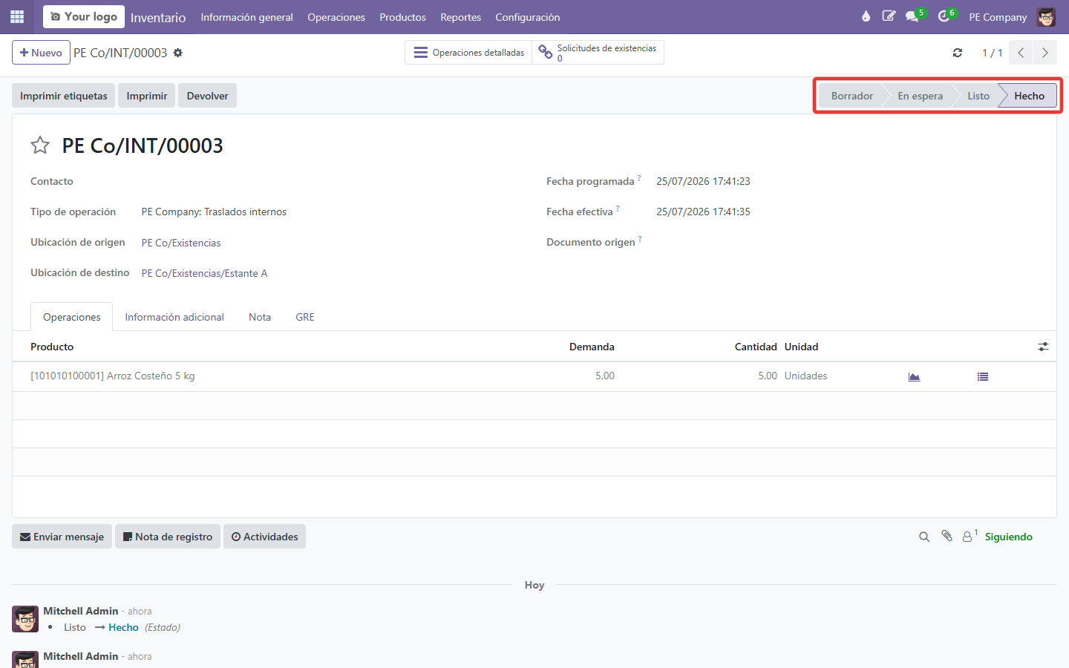Click Hecho state link in log message
The image size is (1069, 668).
pyautogui.click(x=123, y=627)
